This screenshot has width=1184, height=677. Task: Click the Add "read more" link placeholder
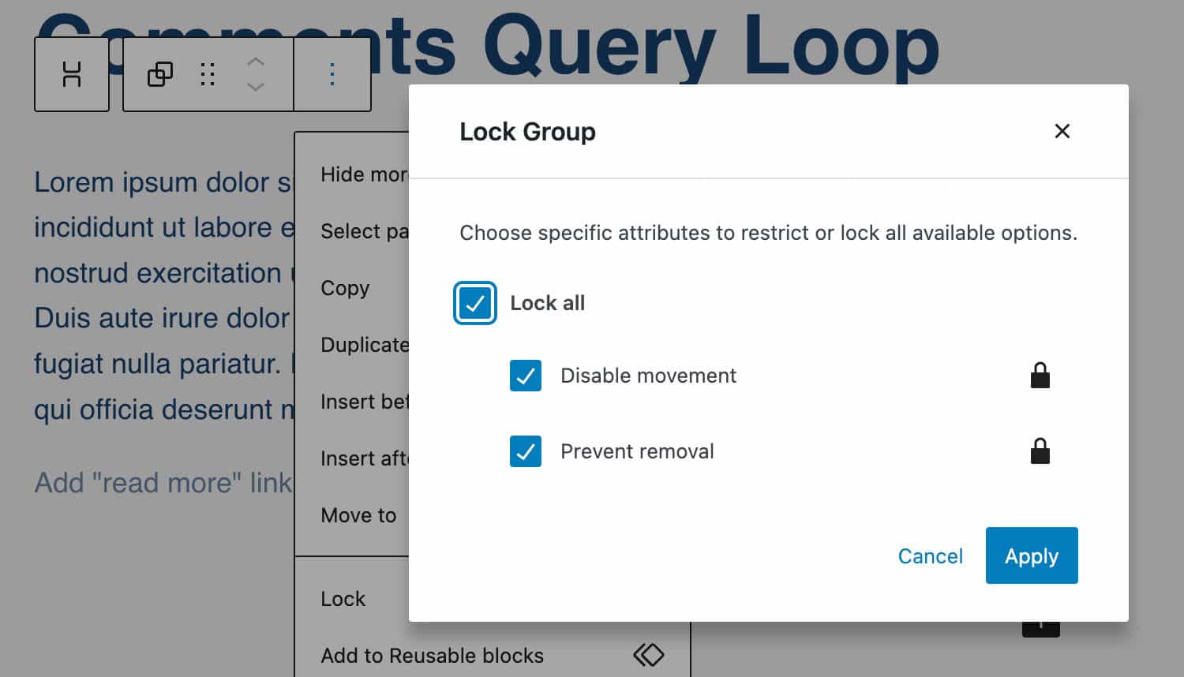(163, 482)
